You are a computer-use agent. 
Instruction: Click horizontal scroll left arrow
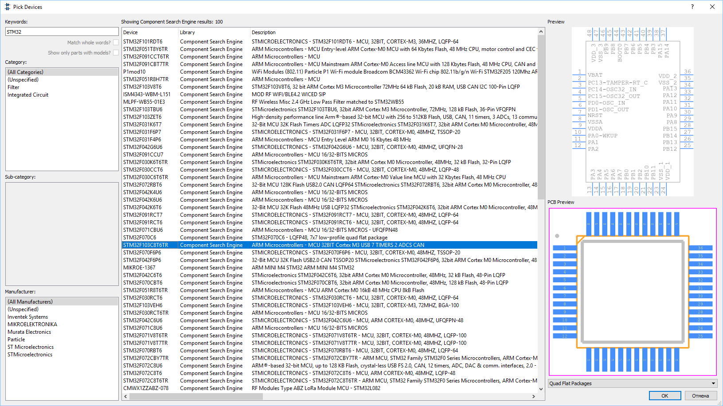[x=125, y=396]
